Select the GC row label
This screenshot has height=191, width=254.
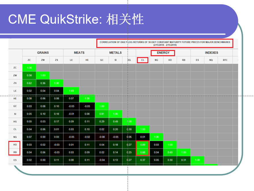click(x=15, y=106)
